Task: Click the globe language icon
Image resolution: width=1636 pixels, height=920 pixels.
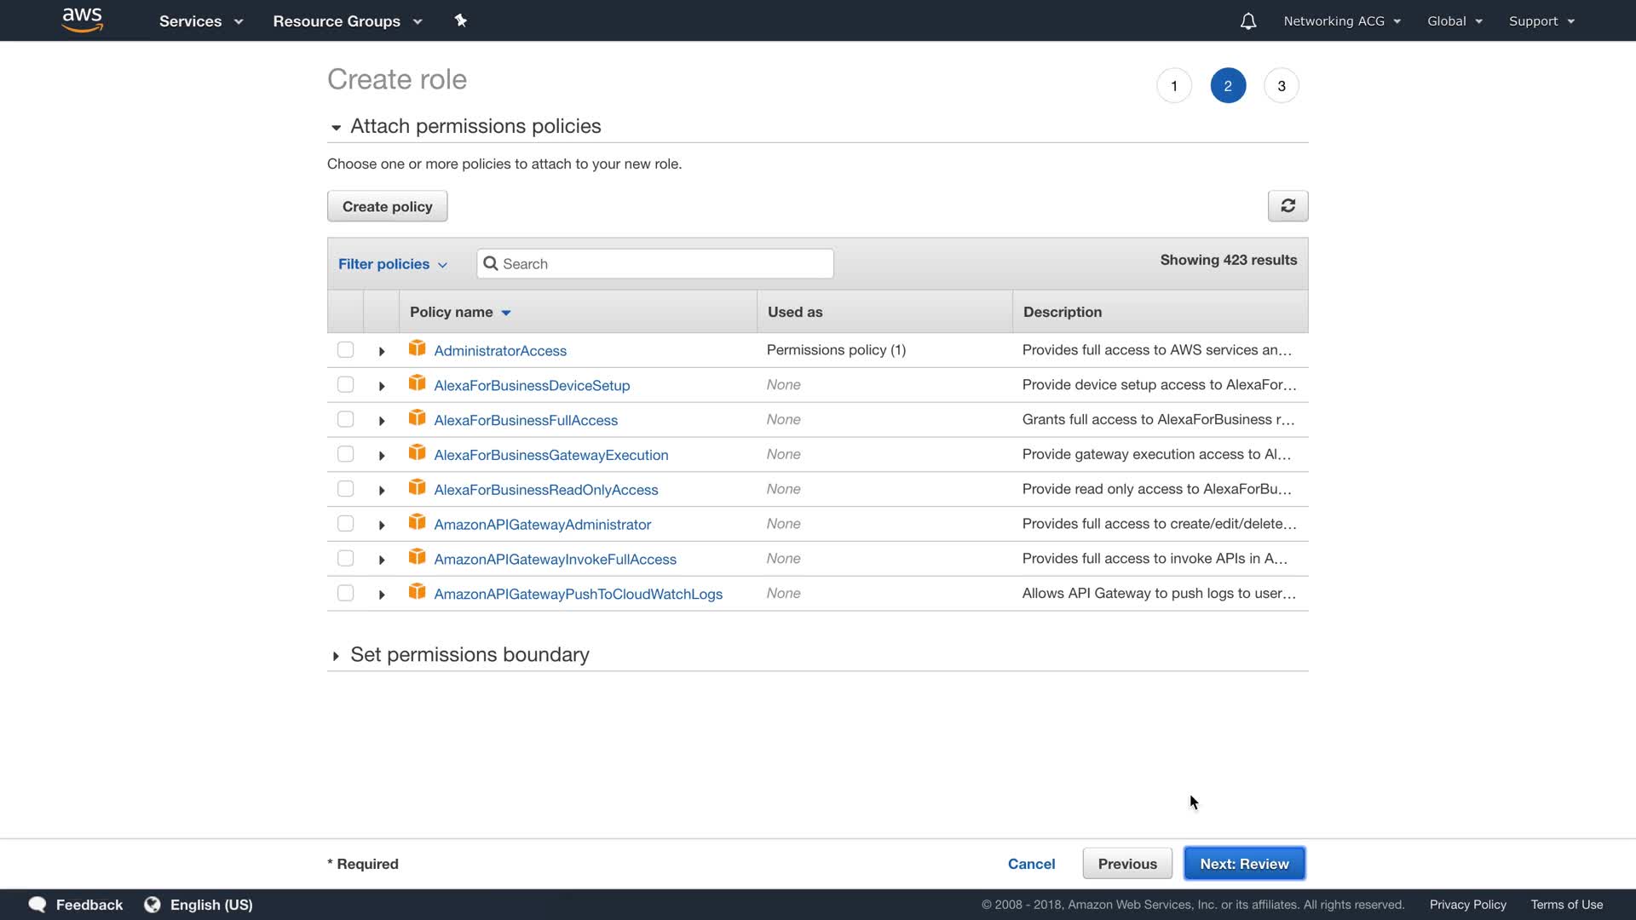Action: 153,905
